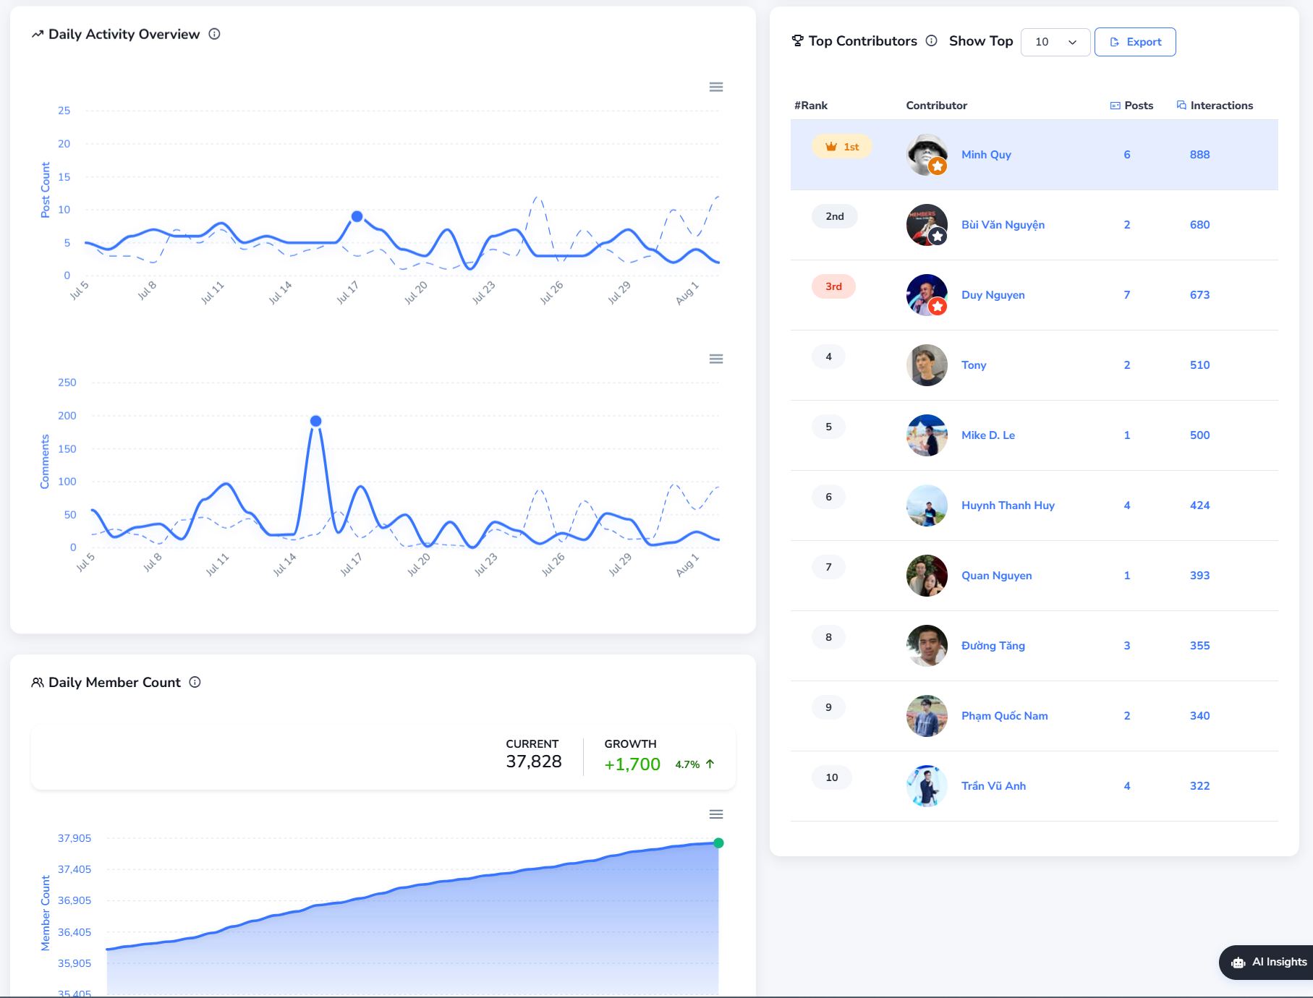The width and height of the screenshot is (1313, 998).
Task: Click the 2nd rank badge
Action: pos(835,216)
